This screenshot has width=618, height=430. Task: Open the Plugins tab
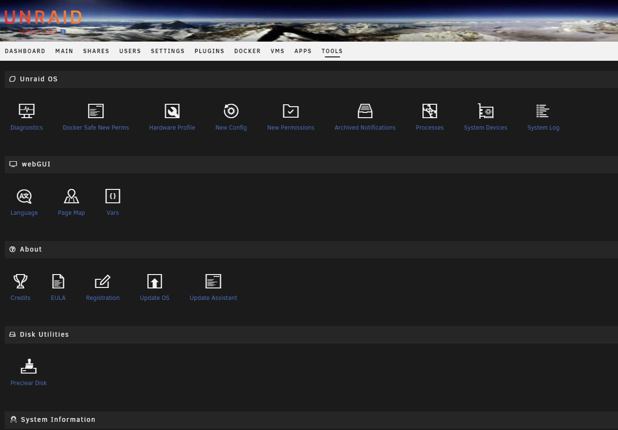pyautogui.click(x=209, y=51)
